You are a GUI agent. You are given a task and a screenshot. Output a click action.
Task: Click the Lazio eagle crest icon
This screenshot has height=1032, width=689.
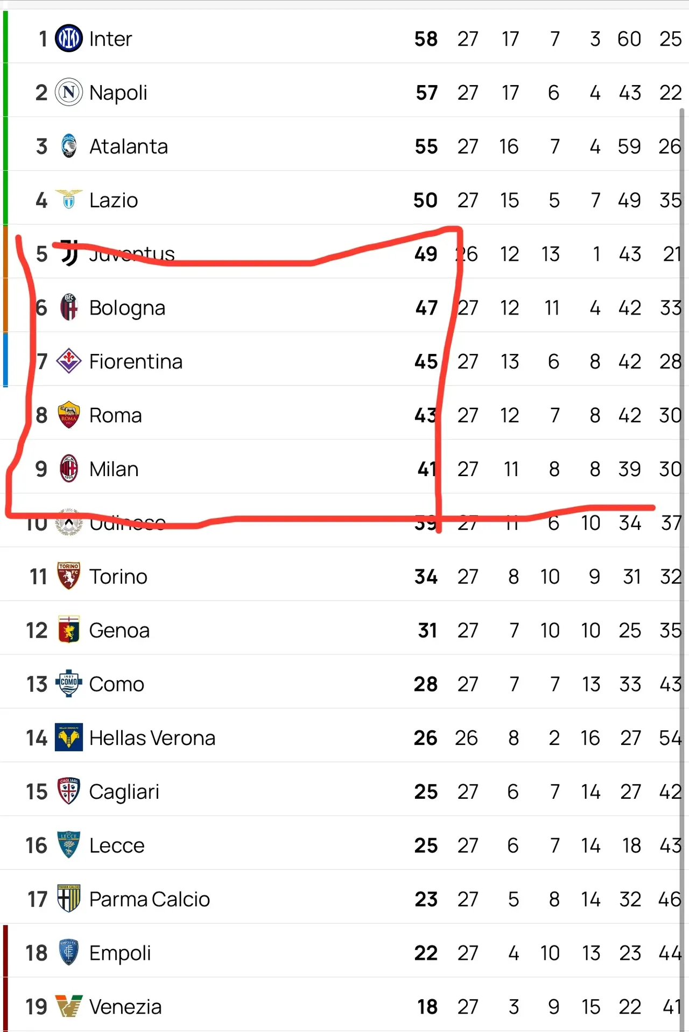(x=69, y=199)
